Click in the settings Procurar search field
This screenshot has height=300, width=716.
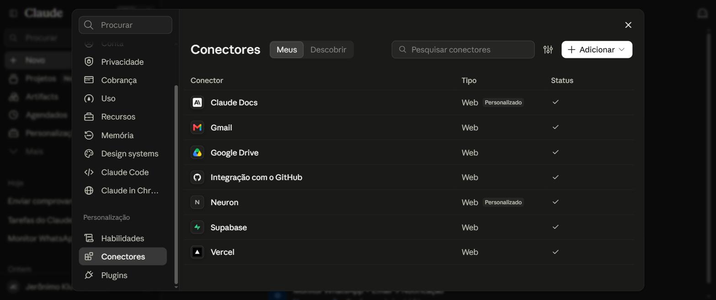coord(125,25)
